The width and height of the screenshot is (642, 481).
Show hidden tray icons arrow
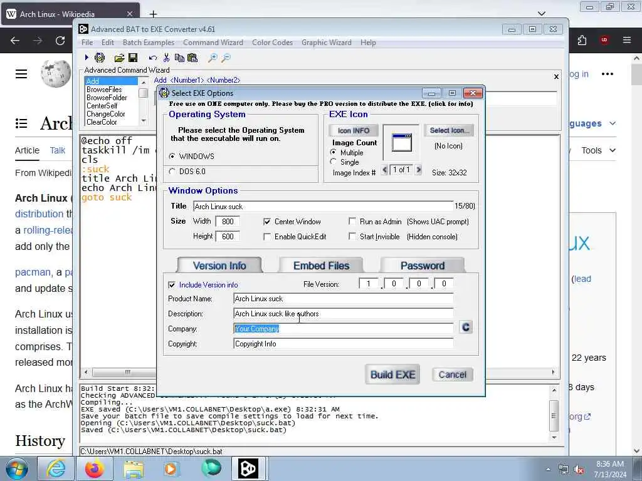pyautogui.click(x=548, y=470)
